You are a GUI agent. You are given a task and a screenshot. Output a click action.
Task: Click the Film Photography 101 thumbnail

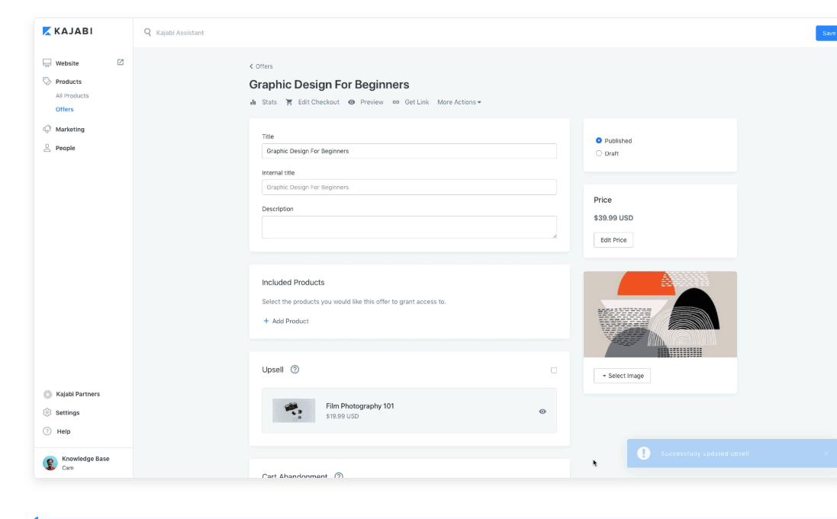[294, 411]
